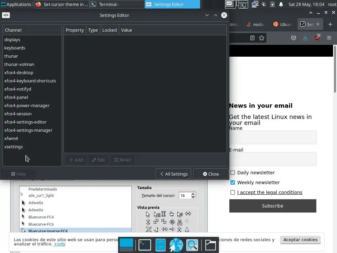Viewport: 337px width, 253px height.
Task: Select the xfce4-power-manager channel
Action: coord(32,105)
